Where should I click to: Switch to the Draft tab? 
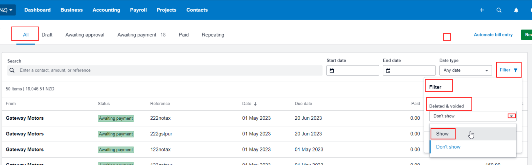point(47,35)
